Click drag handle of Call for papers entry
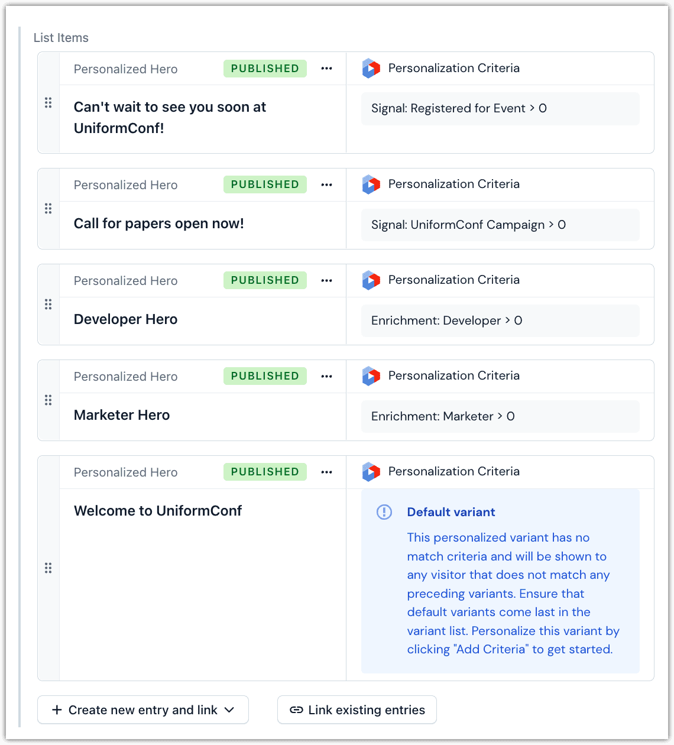 click(x=48, y=209)
